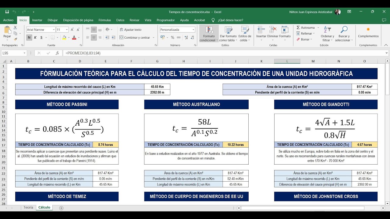Open text orientation tool
Image resolution: width=390 pixels, height=219 pixels.
(108, 30)
